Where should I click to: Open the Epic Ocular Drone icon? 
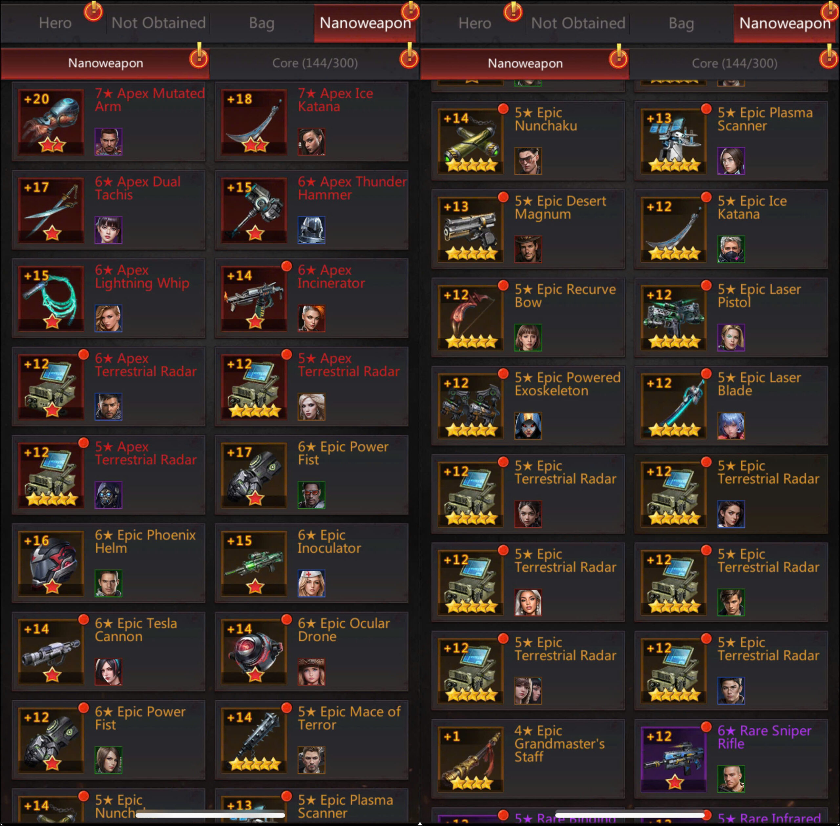click(254, 652)
